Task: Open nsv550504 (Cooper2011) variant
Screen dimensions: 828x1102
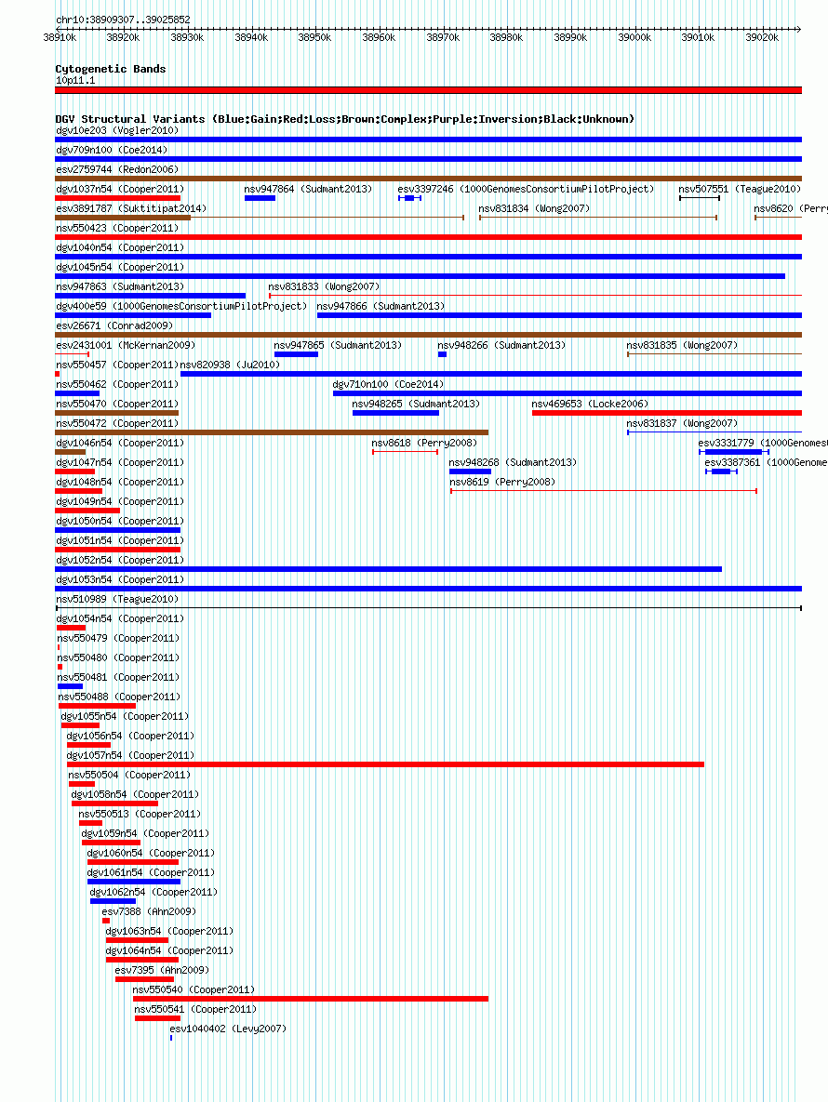Action: click(x=129, y=776)
